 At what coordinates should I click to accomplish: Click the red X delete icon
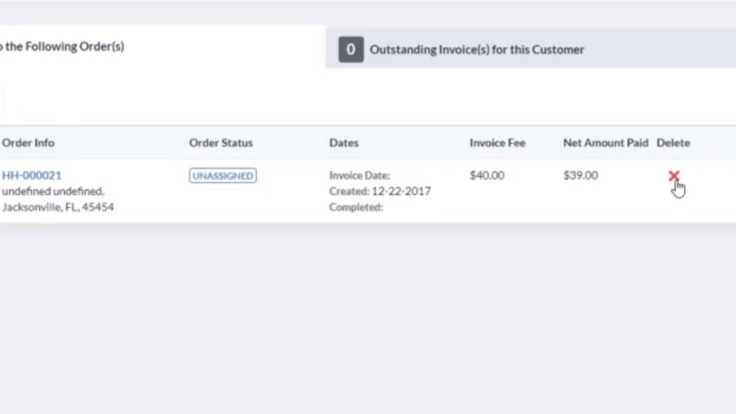tap(673, 176)
